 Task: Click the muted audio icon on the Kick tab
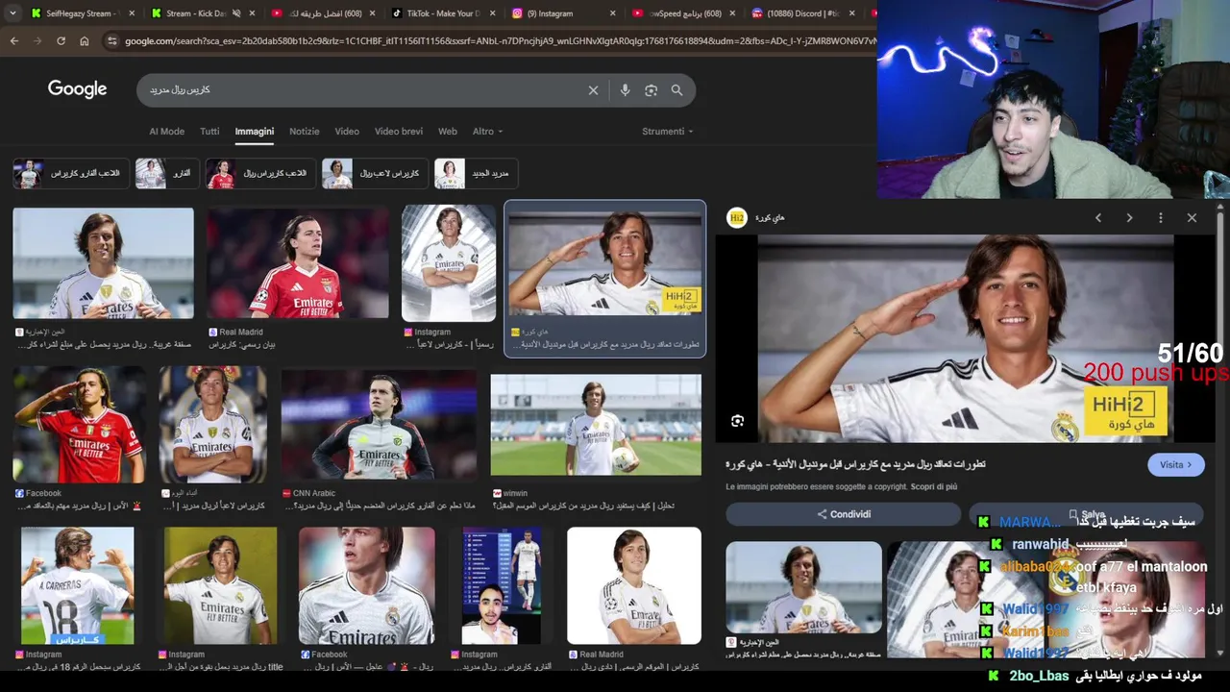tap(236, 13)
